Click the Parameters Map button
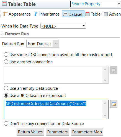This screenshot has width=121, height=137. pyautogui.click(x=87, y=132)
